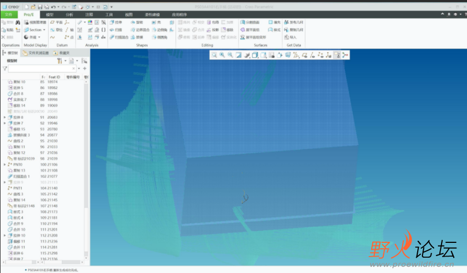Click the Open folder icon in quick access toolbar
Viewport: 467px width, 273px height.
click(33, 6)
